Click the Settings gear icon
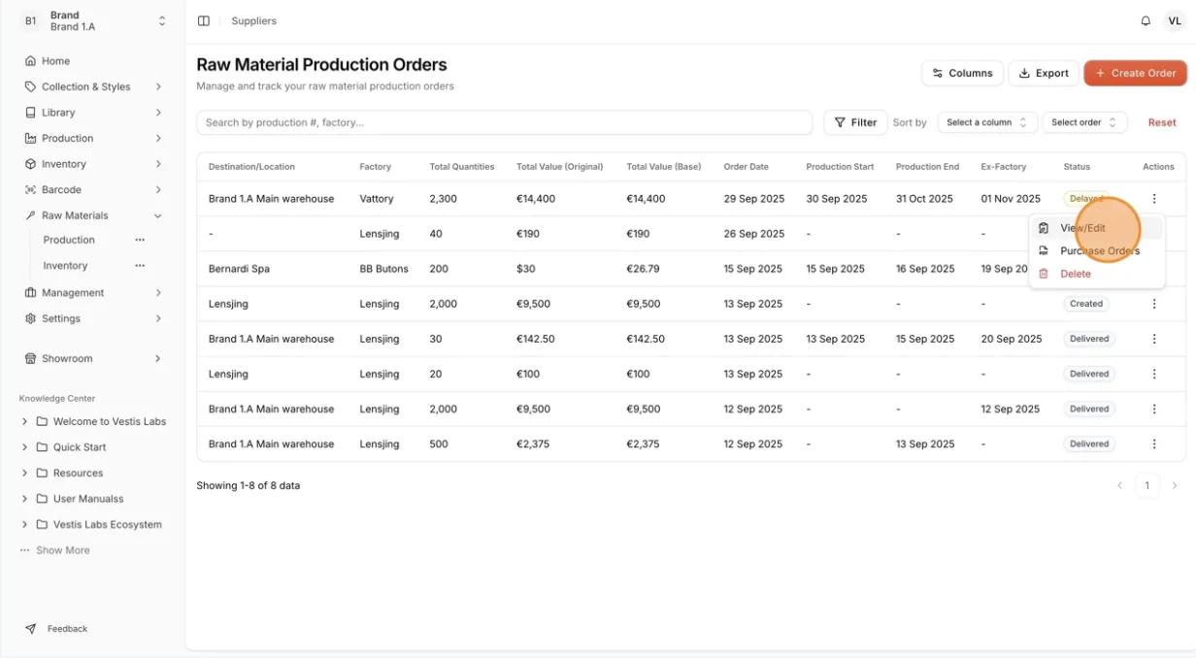Screen dimensions: 1196x658 [30, 318]
